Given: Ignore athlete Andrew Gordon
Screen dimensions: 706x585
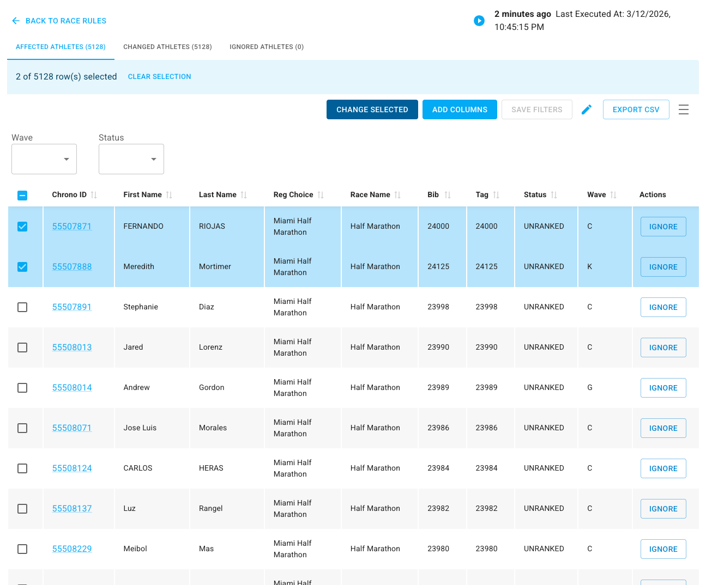Looking at the screenshot, I should (x=663, y=388).
